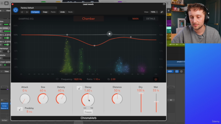This screenshot has height=124, width=221.
Task: Toggle the Predelay tempo sync note button
Action: [20, 109]
